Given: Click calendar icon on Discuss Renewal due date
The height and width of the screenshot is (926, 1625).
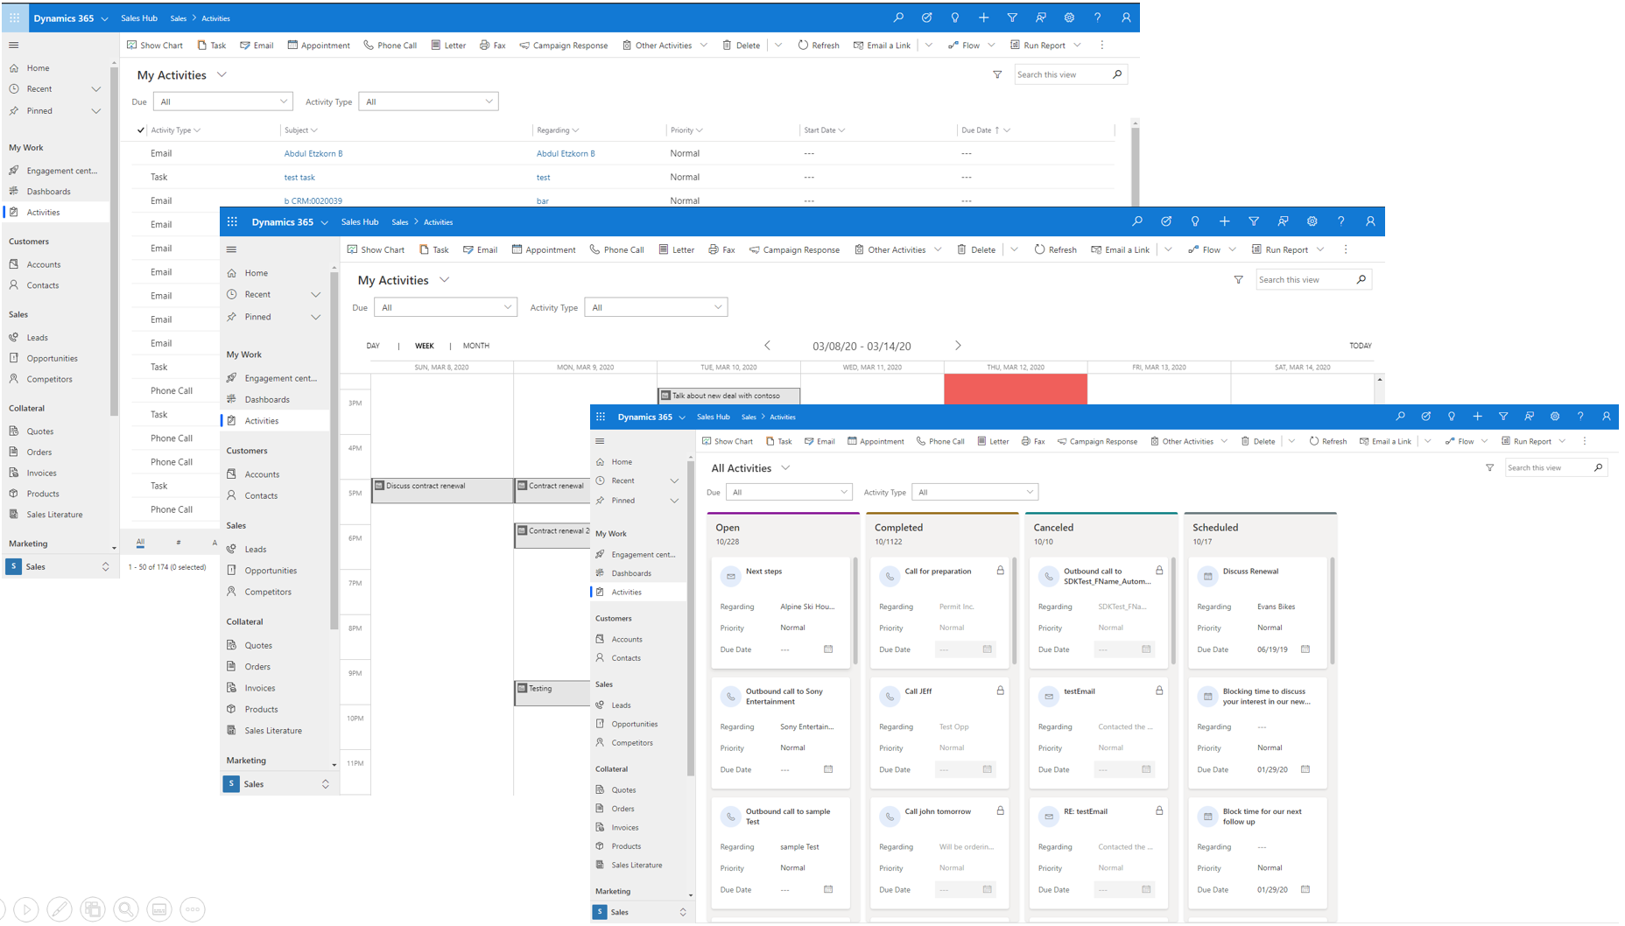Looking at the screenshot, I should [1305, 649].
